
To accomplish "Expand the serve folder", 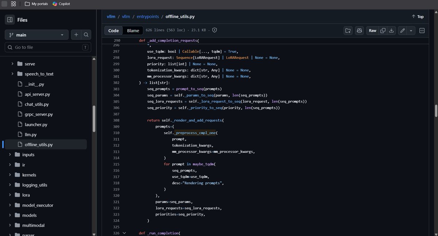I will click(x=12, y=64).
